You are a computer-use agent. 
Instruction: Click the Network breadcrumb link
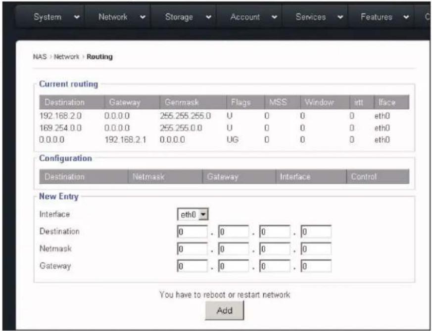coord(66,57)
